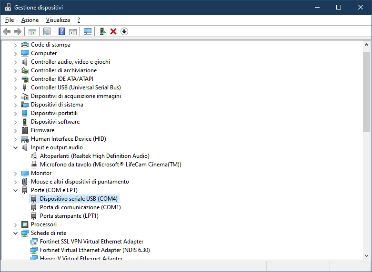Click the Mouse e altri dispositivi di puntamento label
The width and height of the screenshot is (372, 272).
pyautogui.click(x=80, y=182)
